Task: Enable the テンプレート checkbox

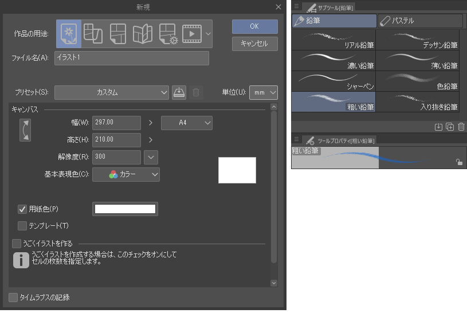Action: [23, 226]
